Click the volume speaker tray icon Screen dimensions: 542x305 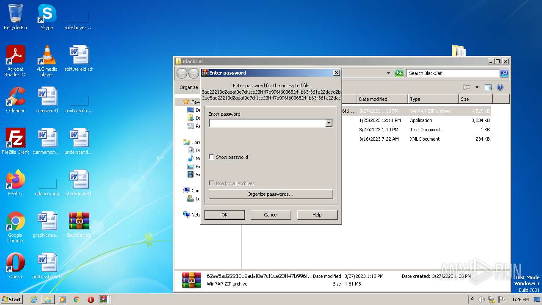(x=481, y=299)
